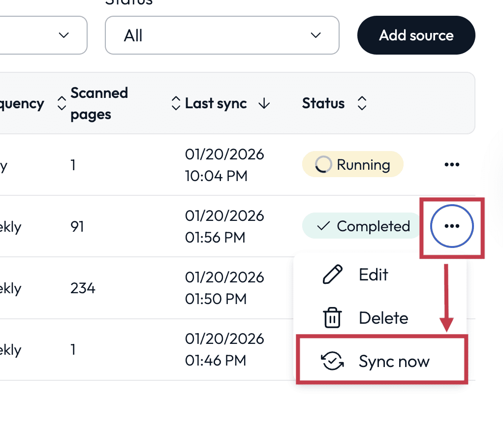
Task: Click the scanned pages value 91
Action: click(x=77, y=227)
